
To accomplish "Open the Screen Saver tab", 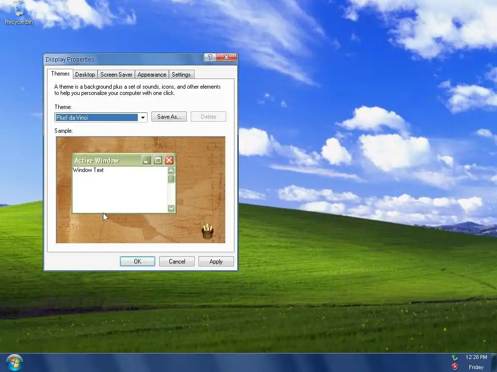I will (116, 75).
